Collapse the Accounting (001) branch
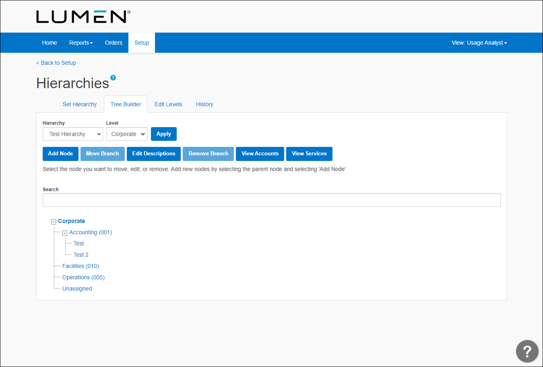Viewport: 543px width, 367px height. [x=65, y=233]
